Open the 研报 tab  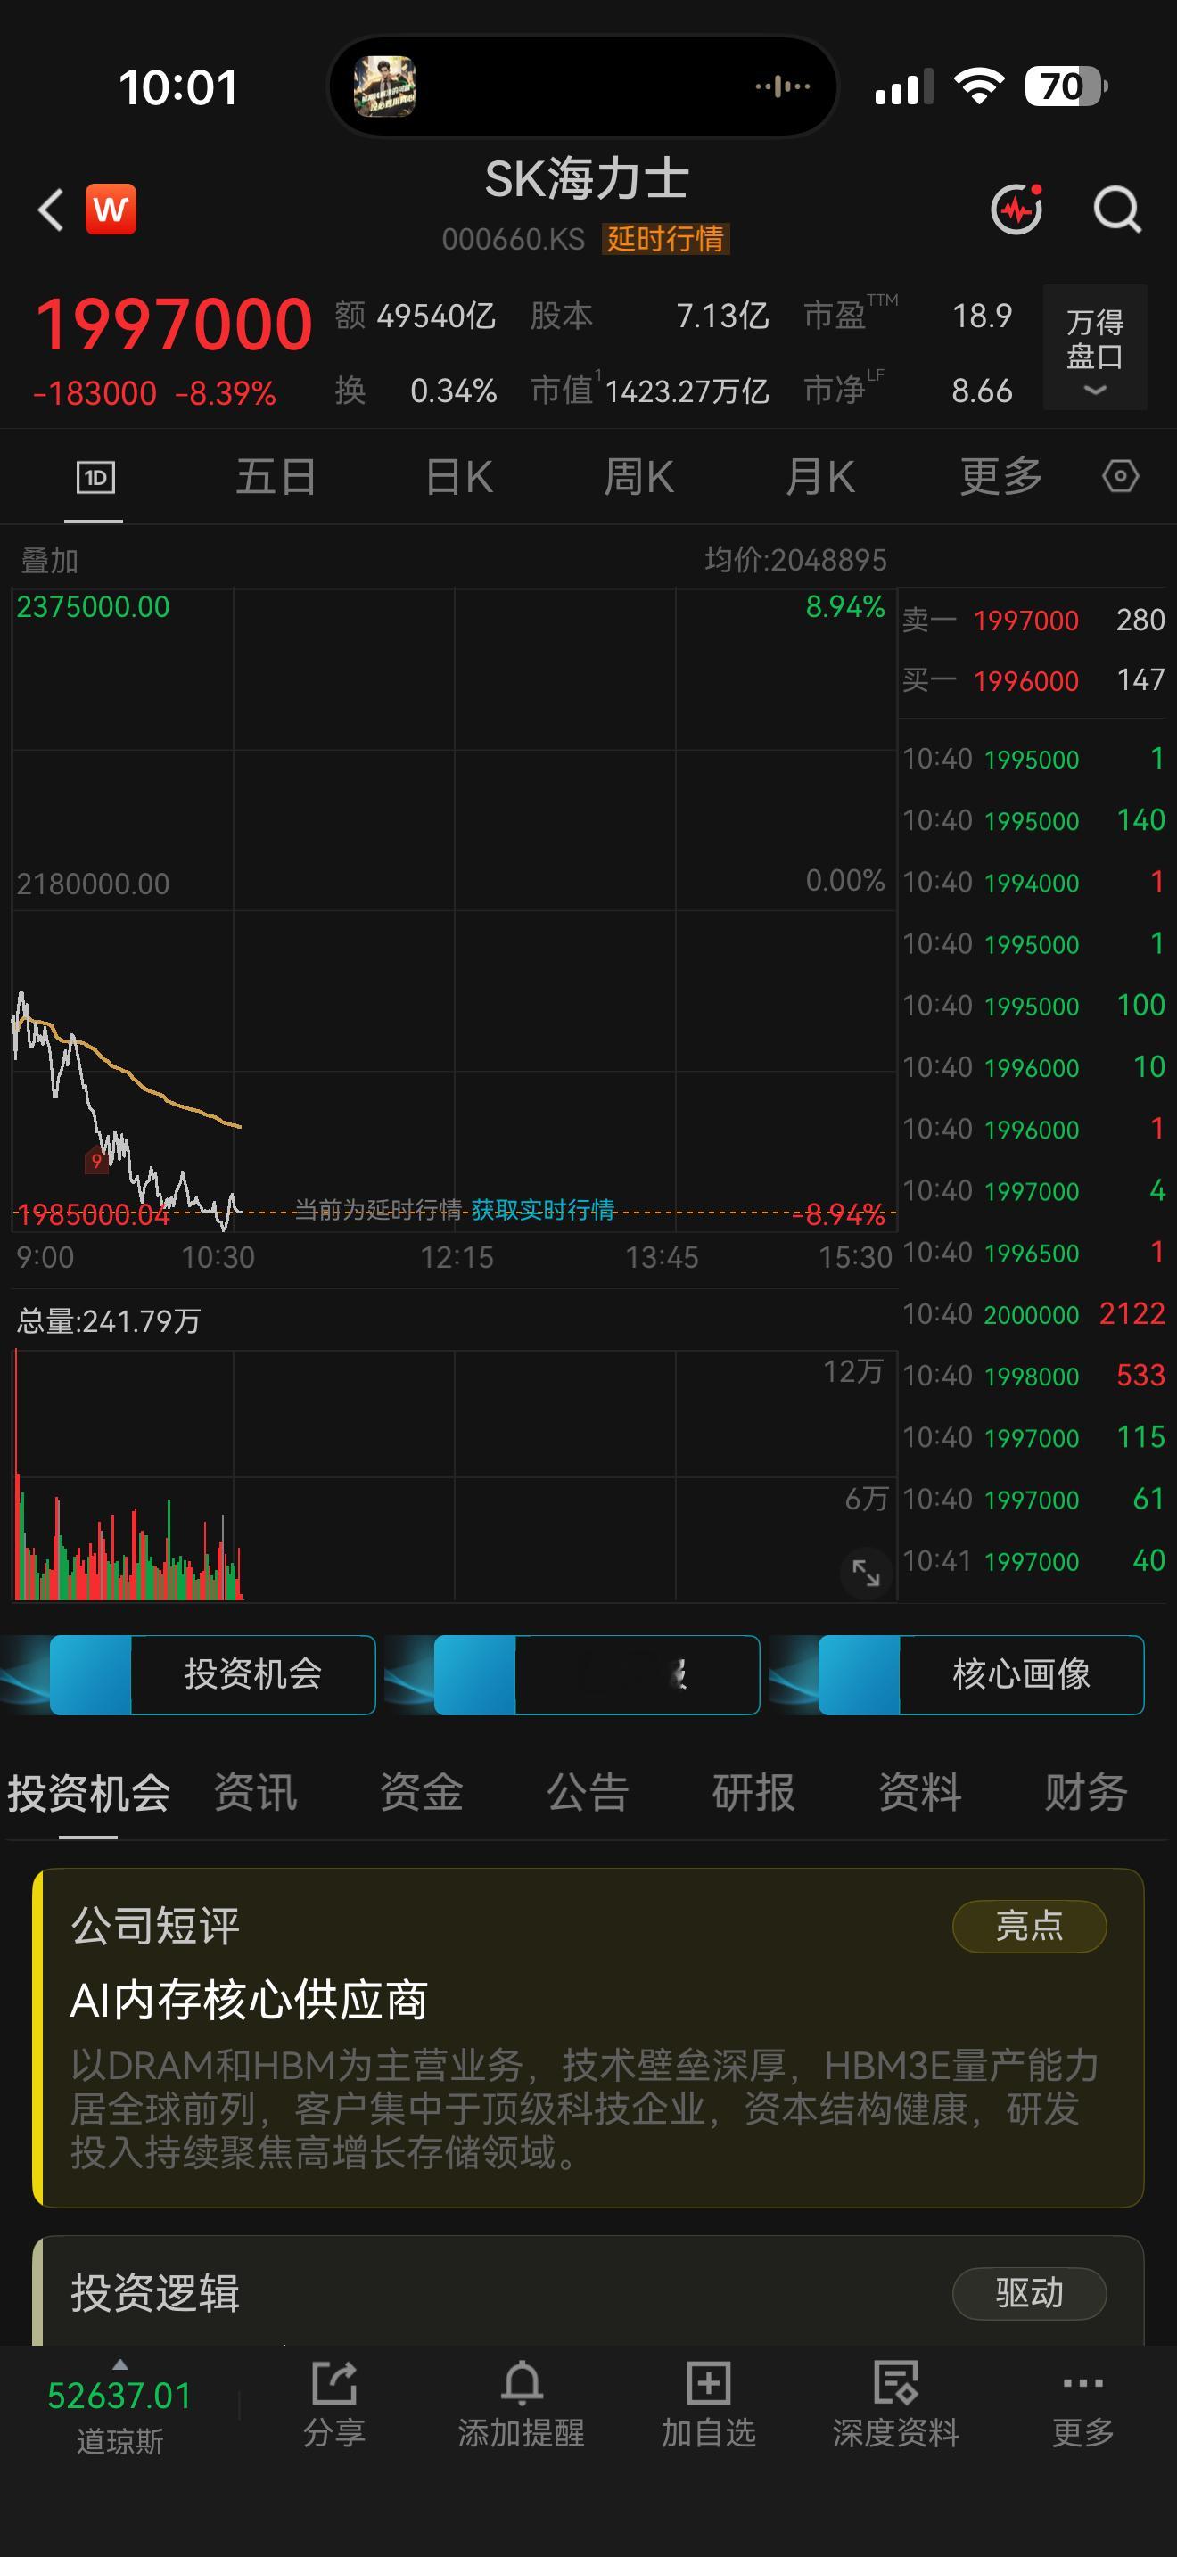point(753,1793)
